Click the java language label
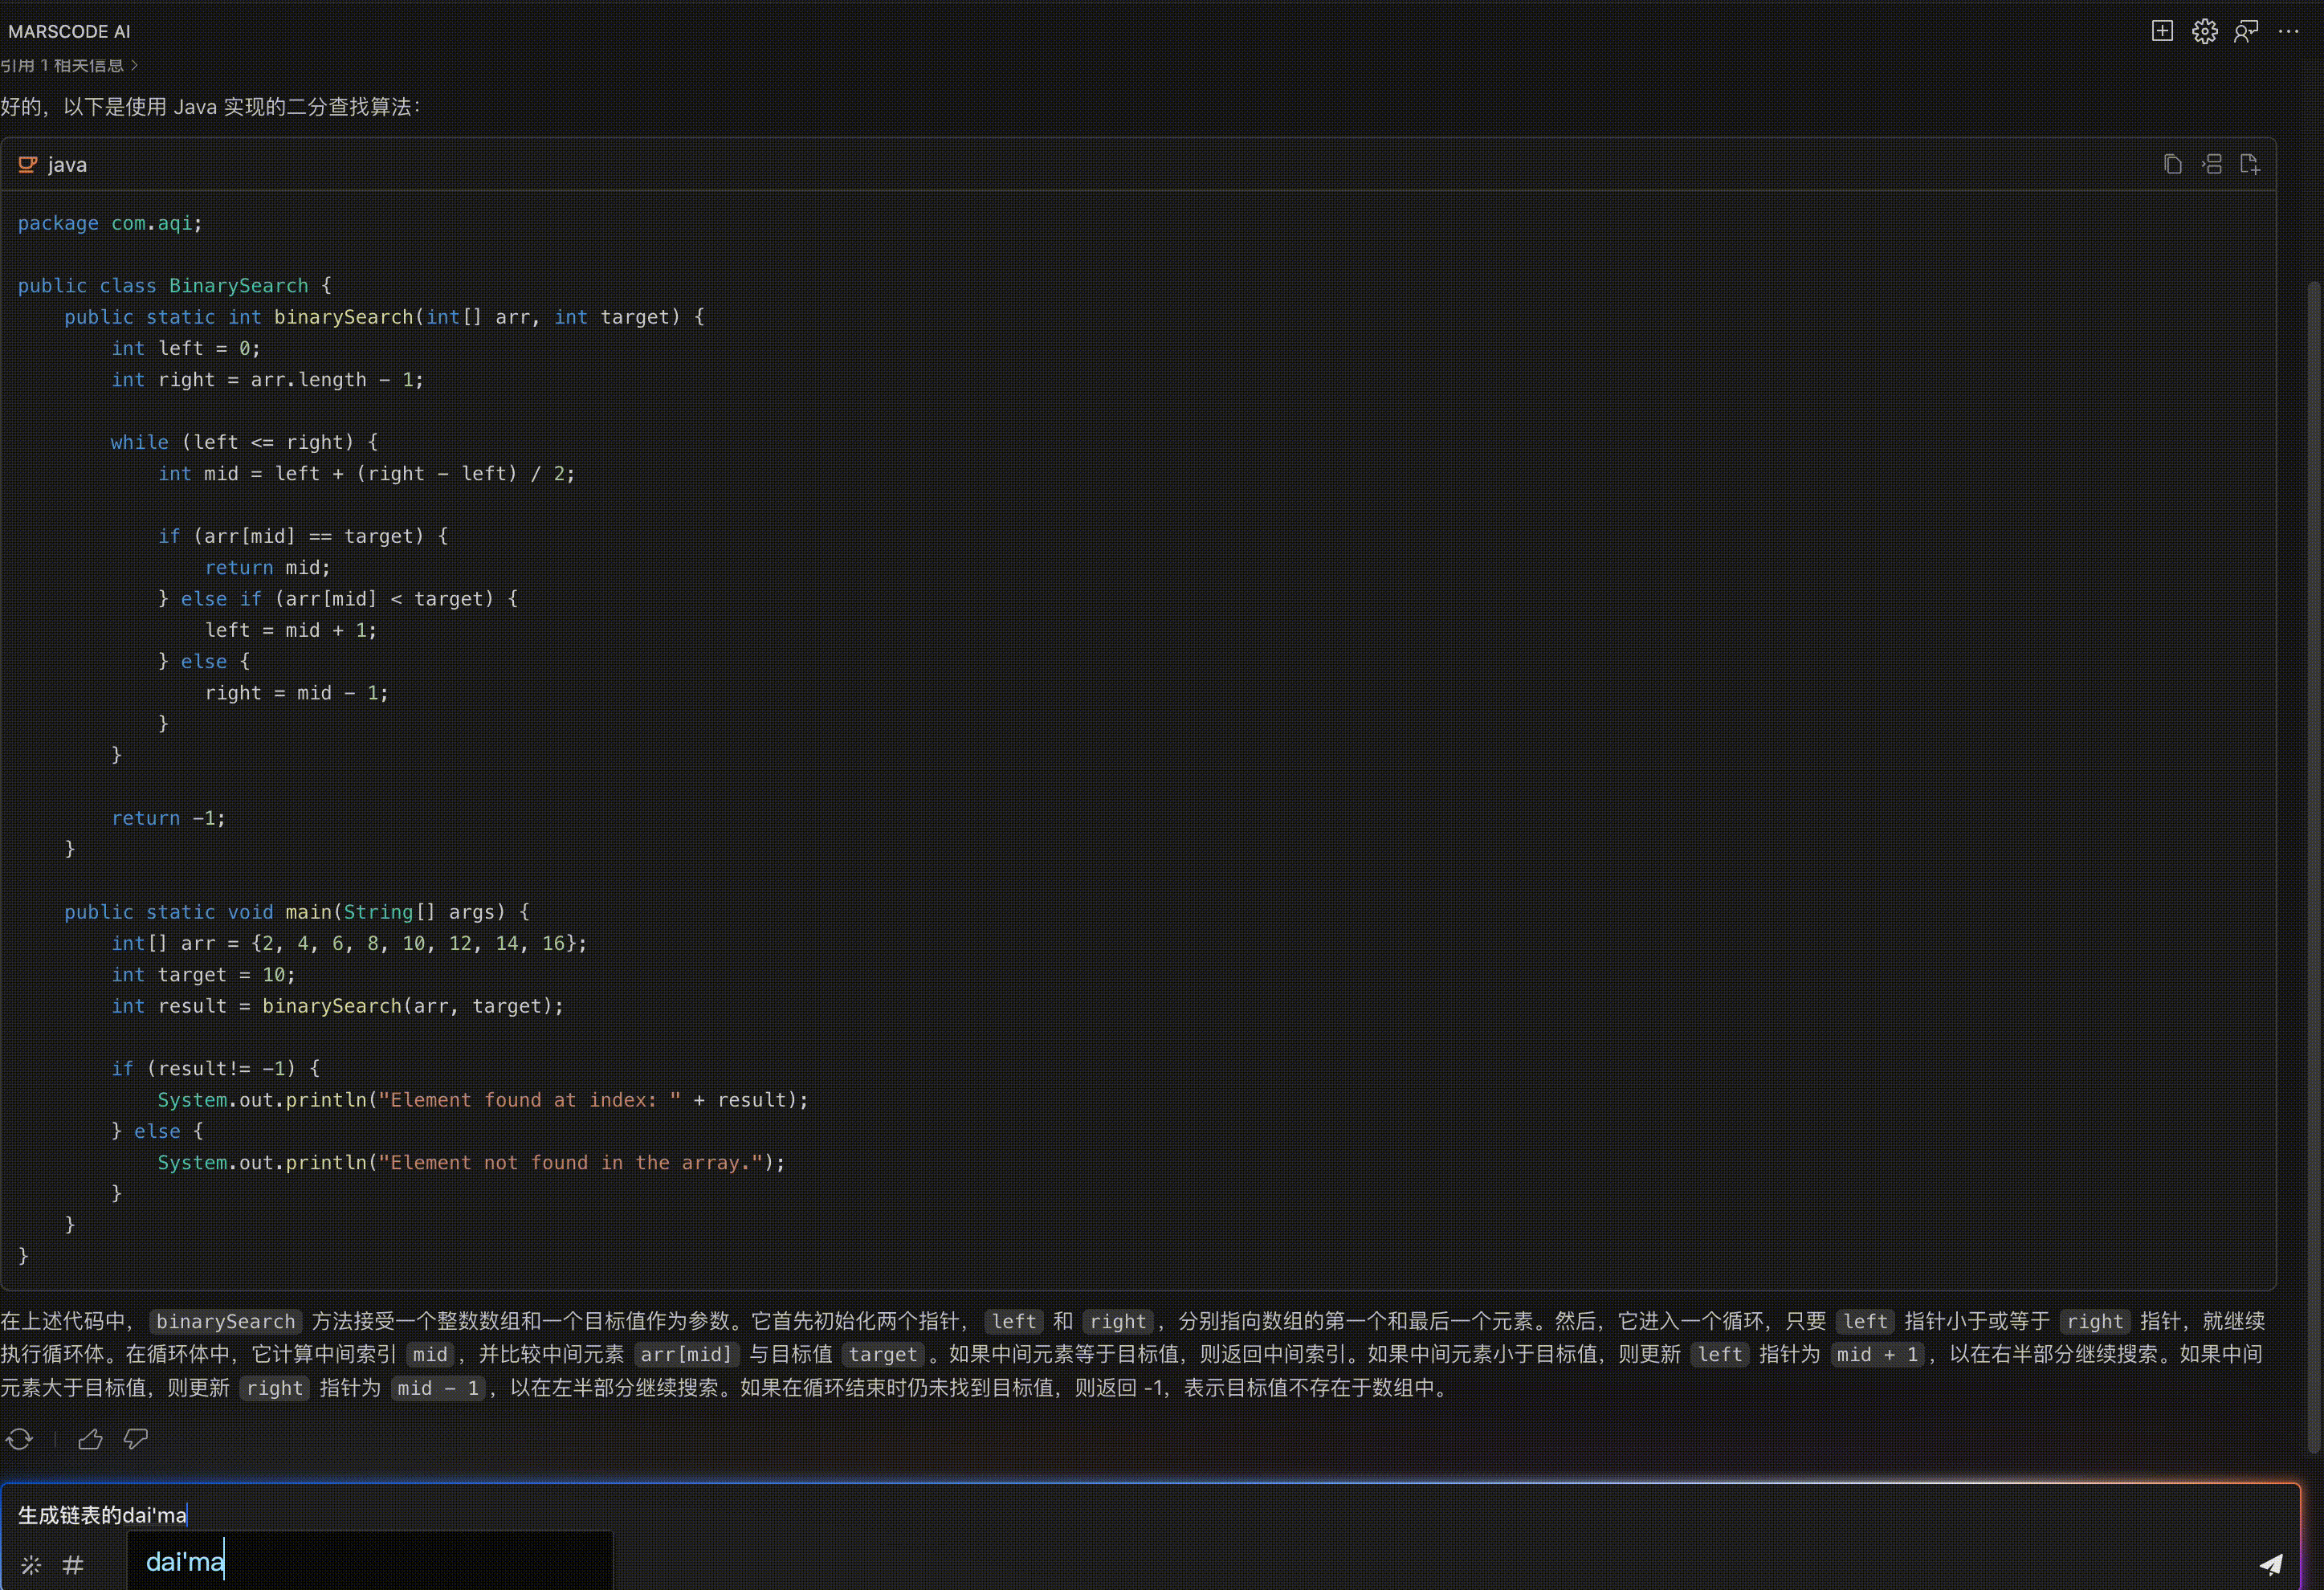 coord(67,165)
